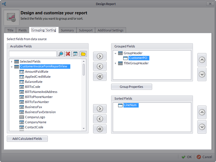Open the Additional Settings tab
216x162 pixels.
pos(110,30)
